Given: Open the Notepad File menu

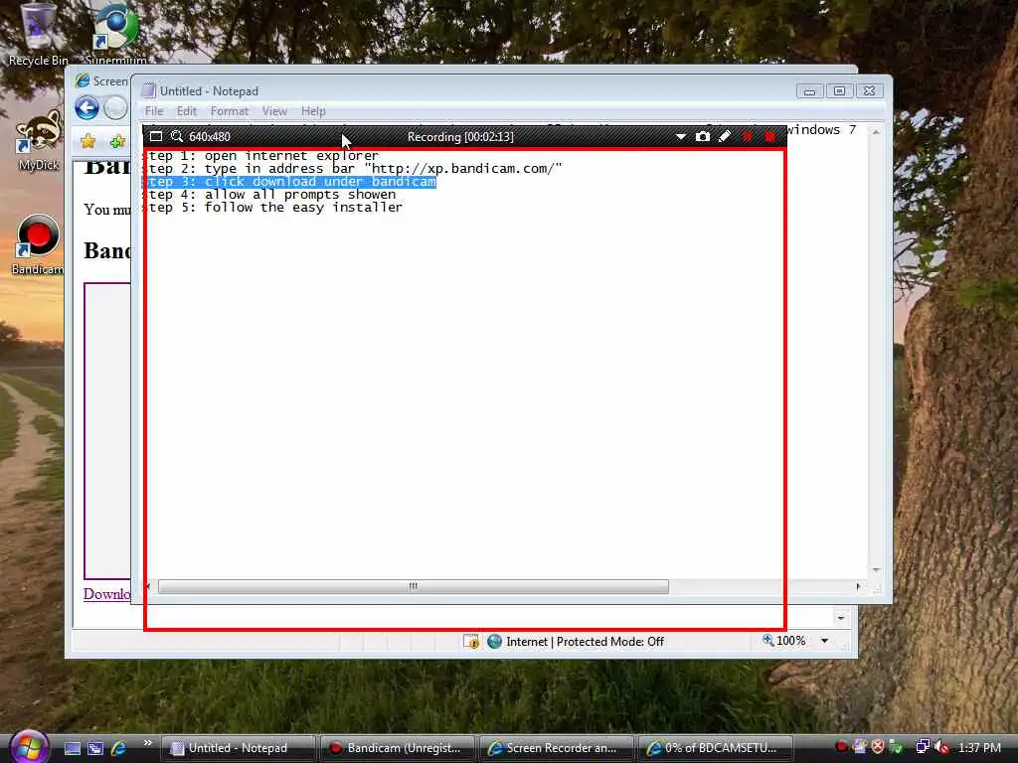Looking at the screenshot, I should (154, 111).
